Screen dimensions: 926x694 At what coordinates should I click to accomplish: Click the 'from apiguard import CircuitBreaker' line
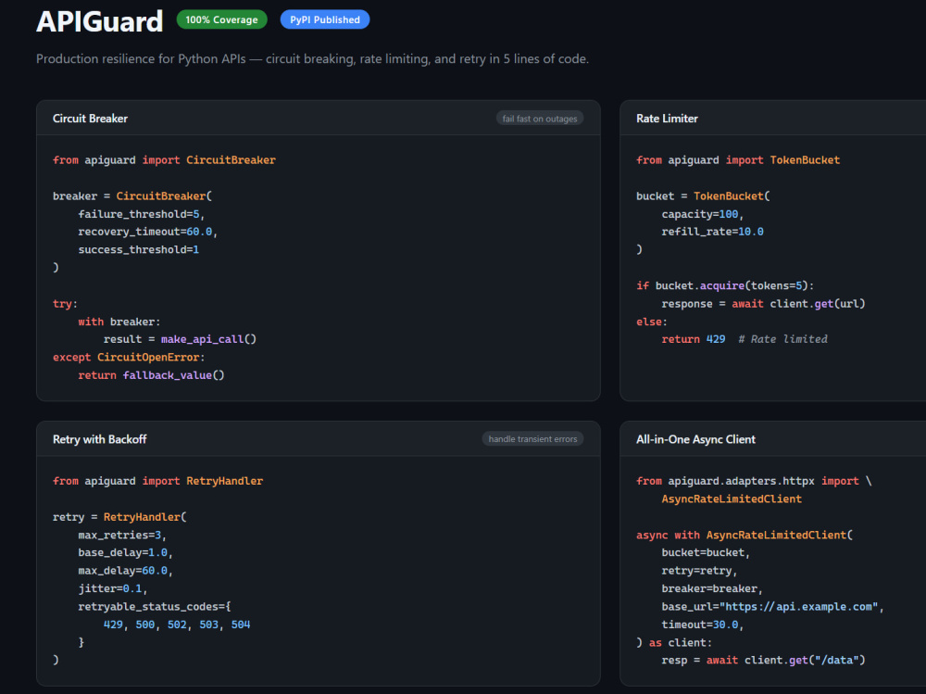(x=164, y=160)
